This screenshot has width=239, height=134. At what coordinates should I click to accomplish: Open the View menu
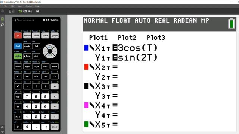coord(19,6)
